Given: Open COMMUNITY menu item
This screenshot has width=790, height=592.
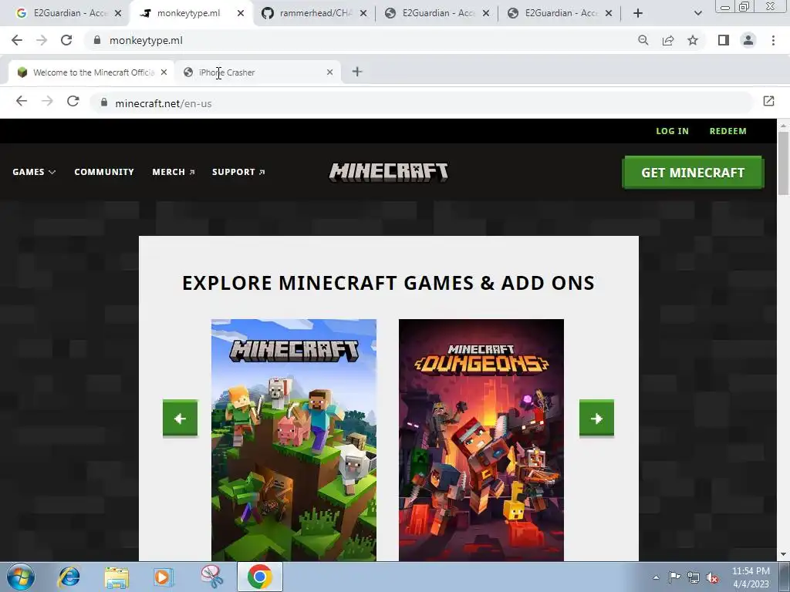Looking at the screenshot, I should (104, 172).
